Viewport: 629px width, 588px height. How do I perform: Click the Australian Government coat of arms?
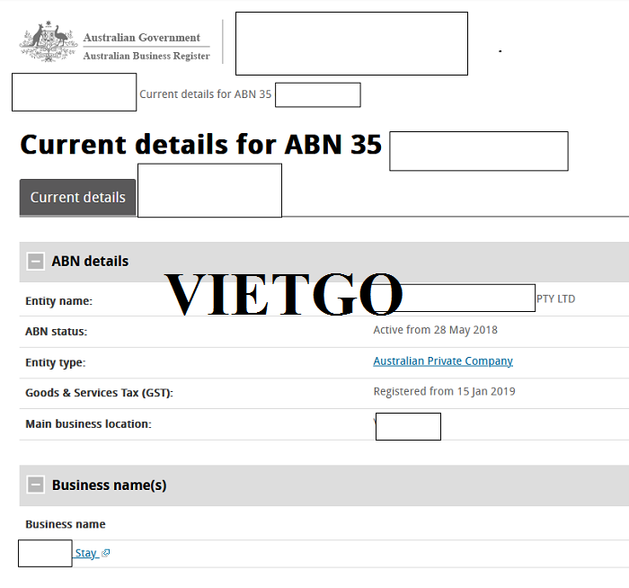click(x=49, y=42)
